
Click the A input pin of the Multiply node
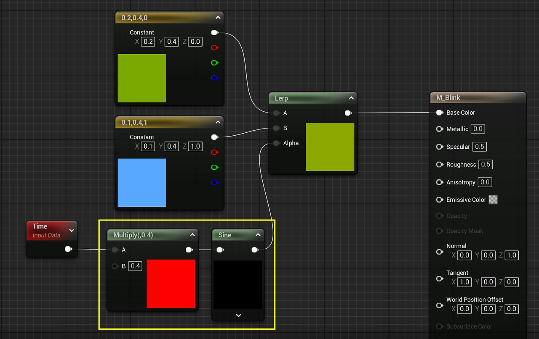(115, 250)
